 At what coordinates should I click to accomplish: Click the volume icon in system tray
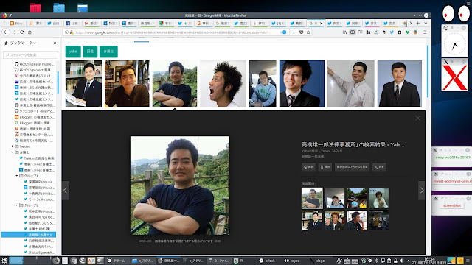pos(401,261)
